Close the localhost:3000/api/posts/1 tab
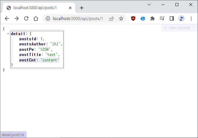 coord(70,8)
